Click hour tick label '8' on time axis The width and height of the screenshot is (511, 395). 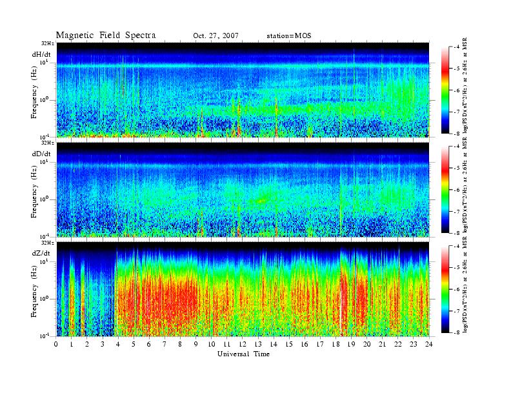(x=180, y=344)
